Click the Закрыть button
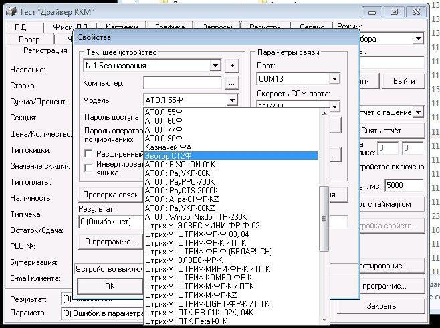Viewport: 440px width, 328px height. [x=381, y=306]
